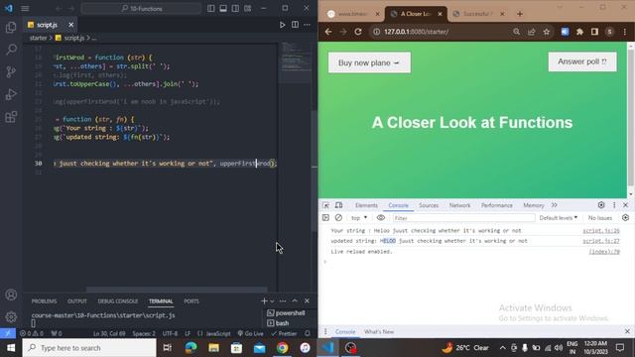Viewport: 635px width, 357px height.
Task: Clear the console with the clear icon
Action: coord(338,218)
